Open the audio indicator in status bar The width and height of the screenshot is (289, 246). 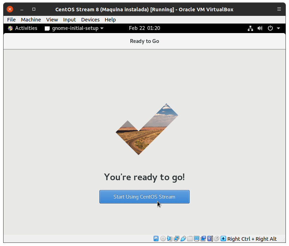point(170,239)
